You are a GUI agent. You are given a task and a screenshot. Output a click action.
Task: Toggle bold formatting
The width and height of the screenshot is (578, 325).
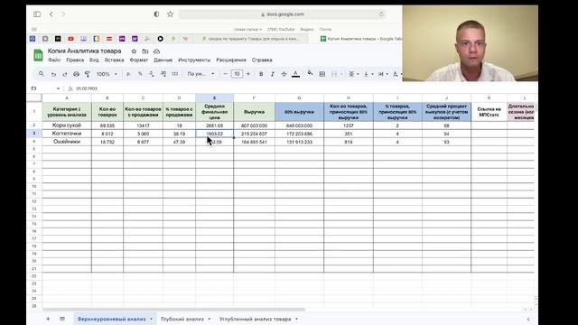(261, 74)
